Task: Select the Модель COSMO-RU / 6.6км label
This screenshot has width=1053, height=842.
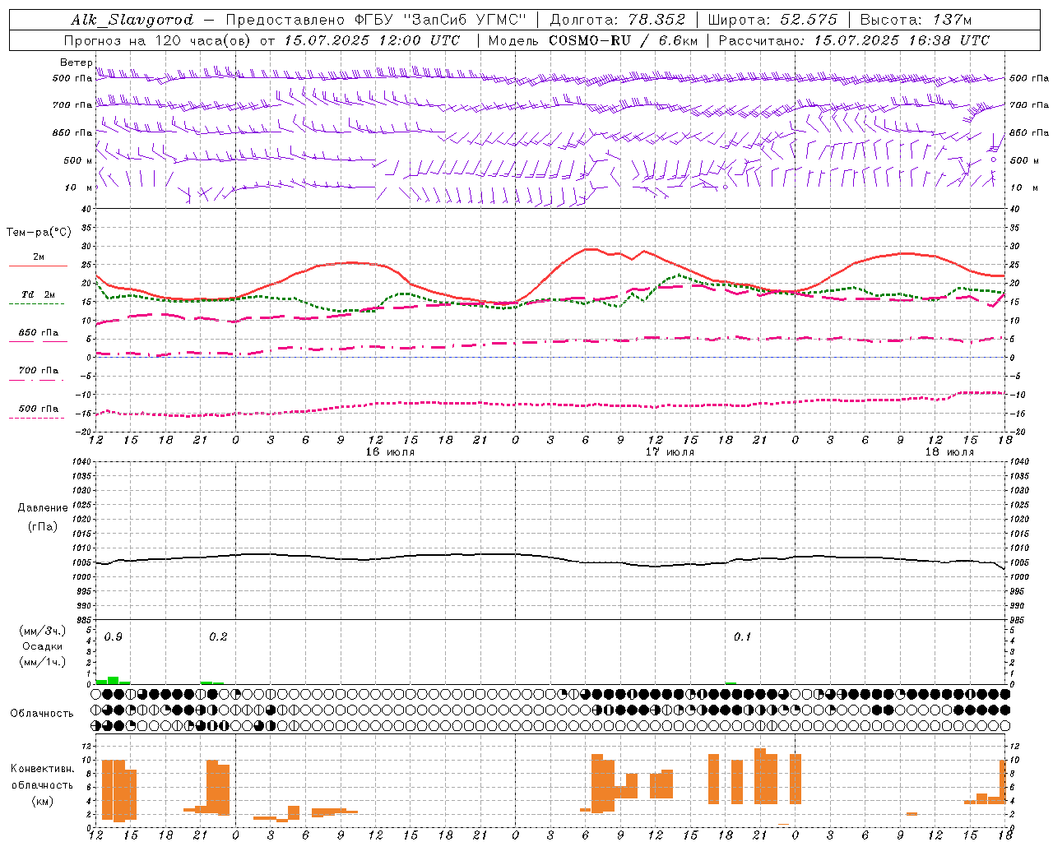Action: click(592, 40)
